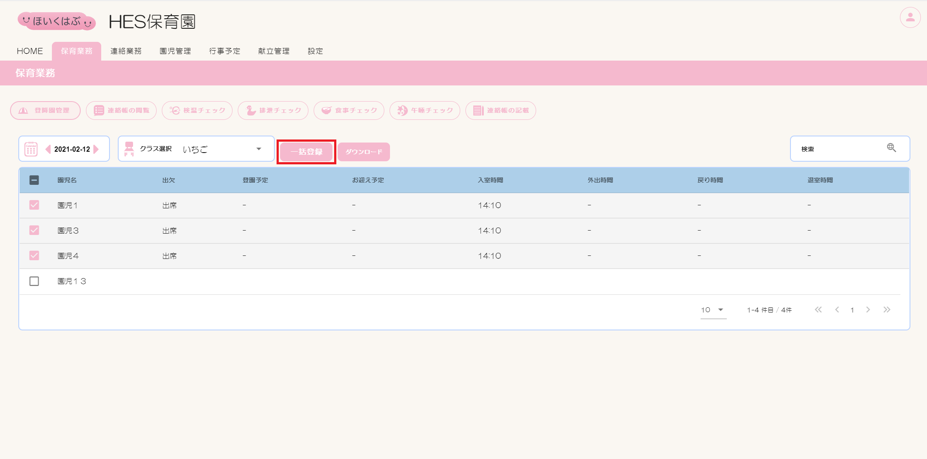Open 検温チェック temperature check
This screenshot has width=927, height=459.
point(197,111)
